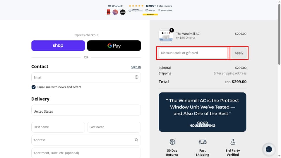
Task: Click the "10,000+ 5-star reviews" text
Action: coord(159,6)
